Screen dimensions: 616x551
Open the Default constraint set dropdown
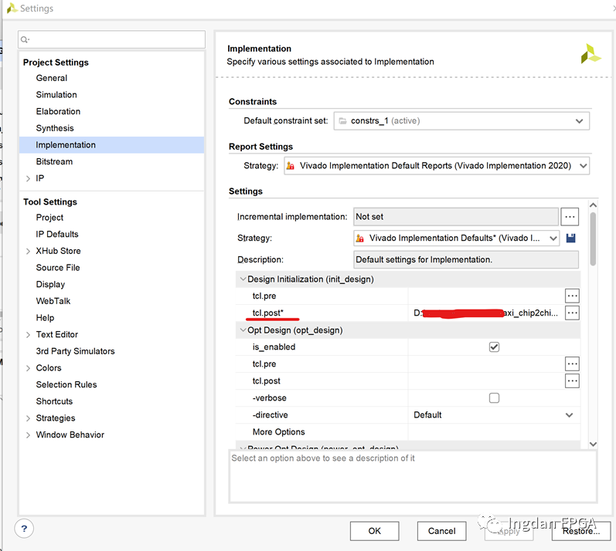461,121
